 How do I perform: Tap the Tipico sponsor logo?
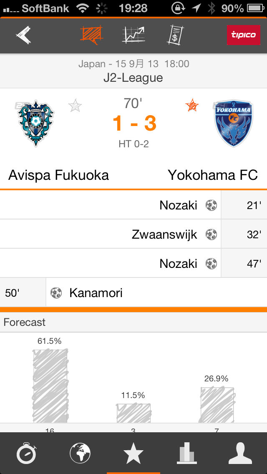coord(244,35)
